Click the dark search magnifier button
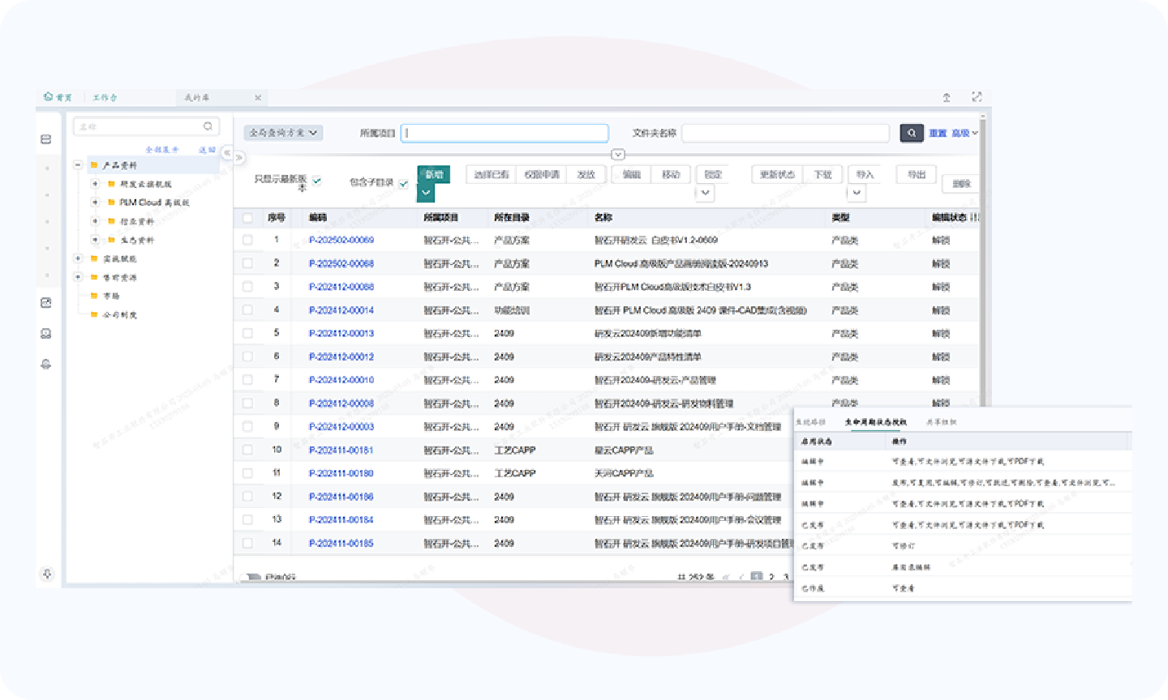The height and width of the screenshot is (700, 1168). (x=912, y=133)
